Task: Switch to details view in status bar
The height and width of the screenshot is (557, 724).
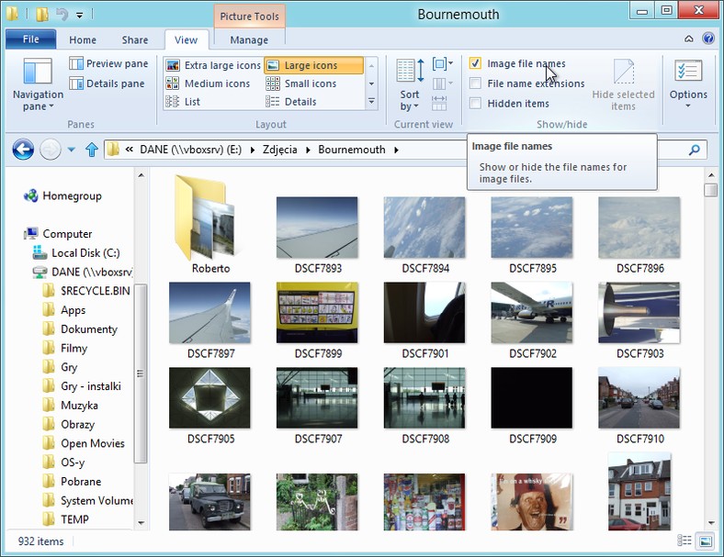Action: pos(684,540)
